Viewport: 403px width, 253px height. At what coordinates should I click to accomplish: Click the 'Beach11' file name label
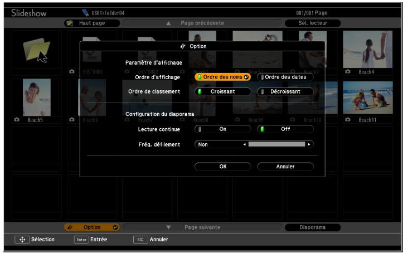click(x=367, y=120)
